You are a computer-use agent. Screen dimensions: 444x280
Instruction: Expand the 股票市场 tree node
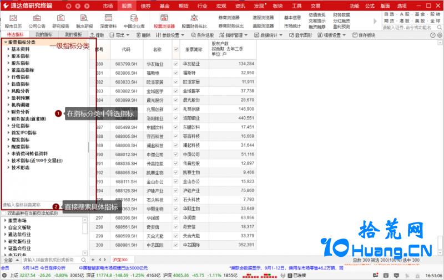[x=5, y=220]
